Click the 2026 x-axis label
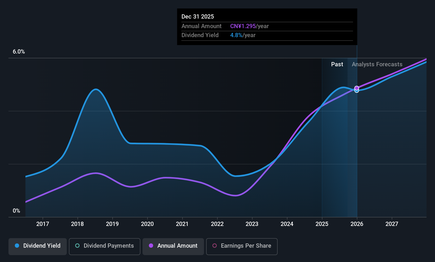Screen dimensions: 435x262 coord(357,224)
